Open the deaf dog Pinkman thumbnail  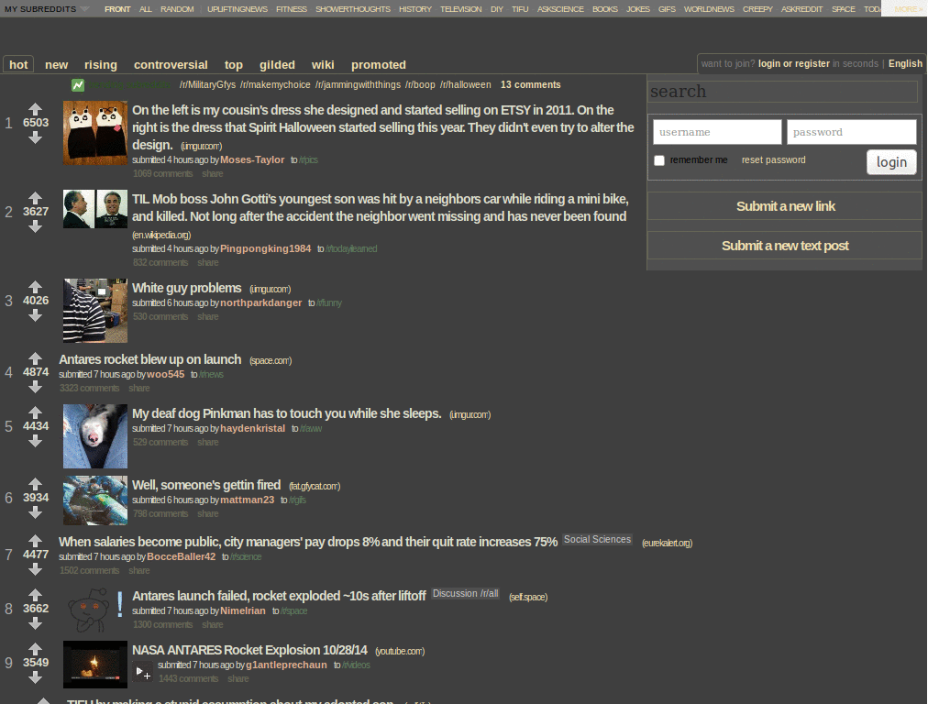[x=95, y=435]
